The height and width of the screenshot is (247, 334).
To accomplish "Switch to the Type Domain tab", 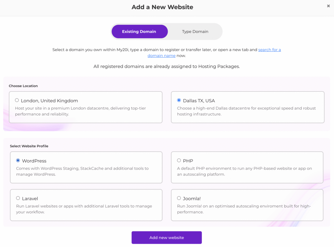I will pos(195,32).
